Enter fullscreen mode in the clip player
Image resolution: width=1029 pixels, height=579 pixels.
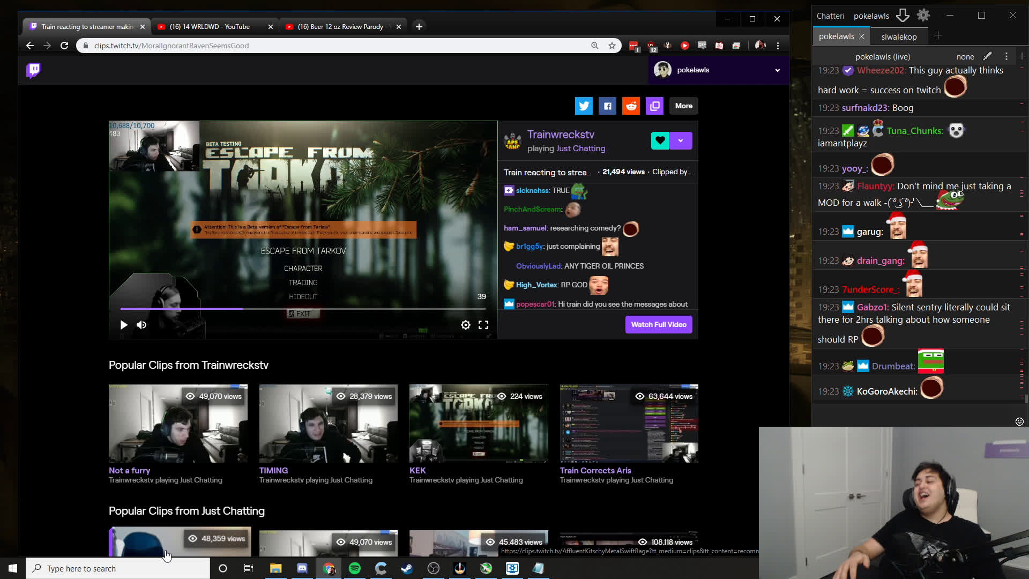483,324
